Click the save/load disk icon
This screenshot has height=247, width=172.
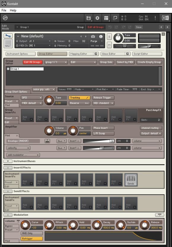coord(89,18)
